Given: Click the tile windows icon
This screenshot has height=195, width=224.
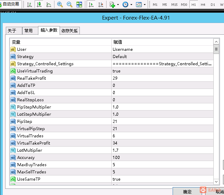Looking at the screenshot, I should (79, 4).
